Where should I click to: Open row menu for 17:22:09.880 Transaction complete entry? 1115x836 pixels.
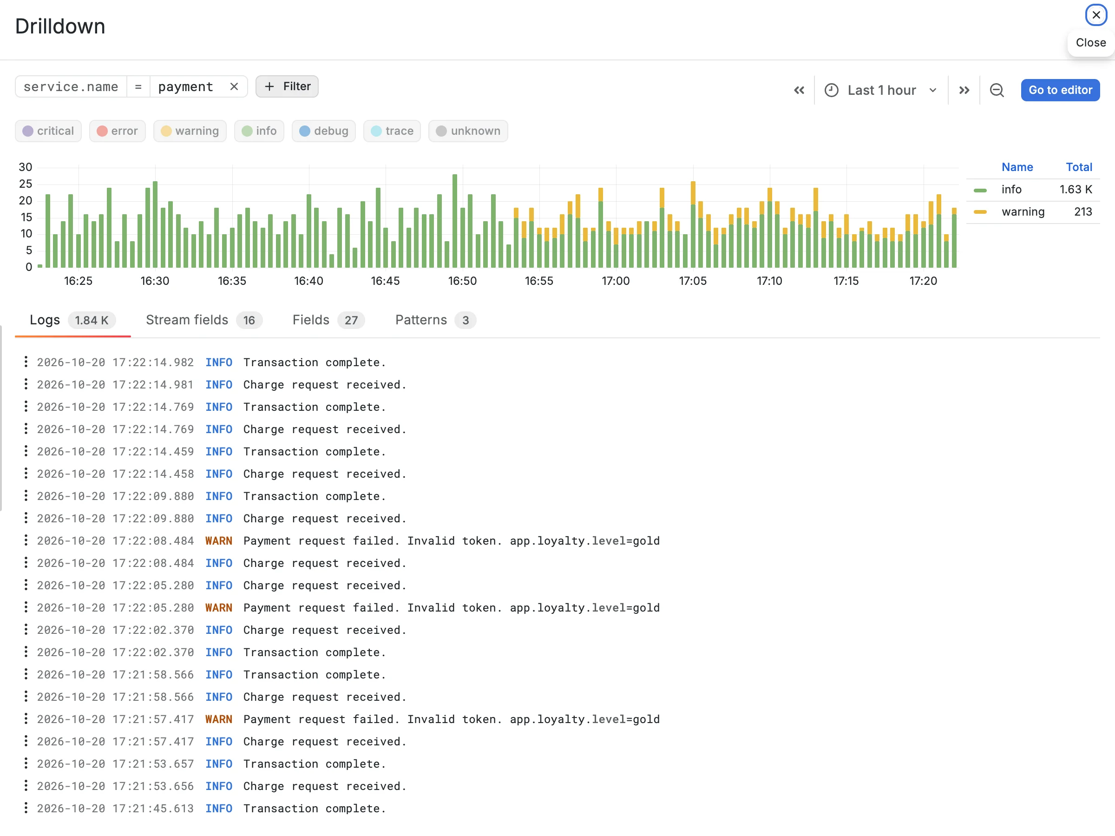[26, 496]
